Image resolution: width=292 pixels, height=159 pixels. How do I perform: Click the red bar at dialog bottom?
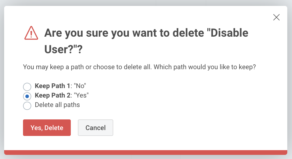[146, 152]
